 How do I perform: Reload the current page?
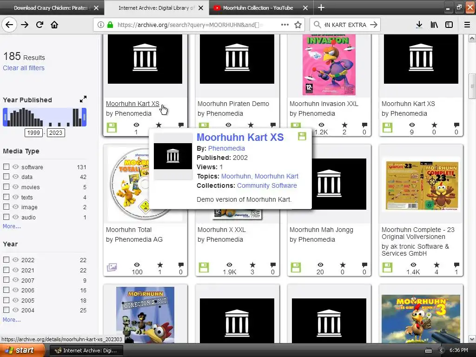coord(40,25)
